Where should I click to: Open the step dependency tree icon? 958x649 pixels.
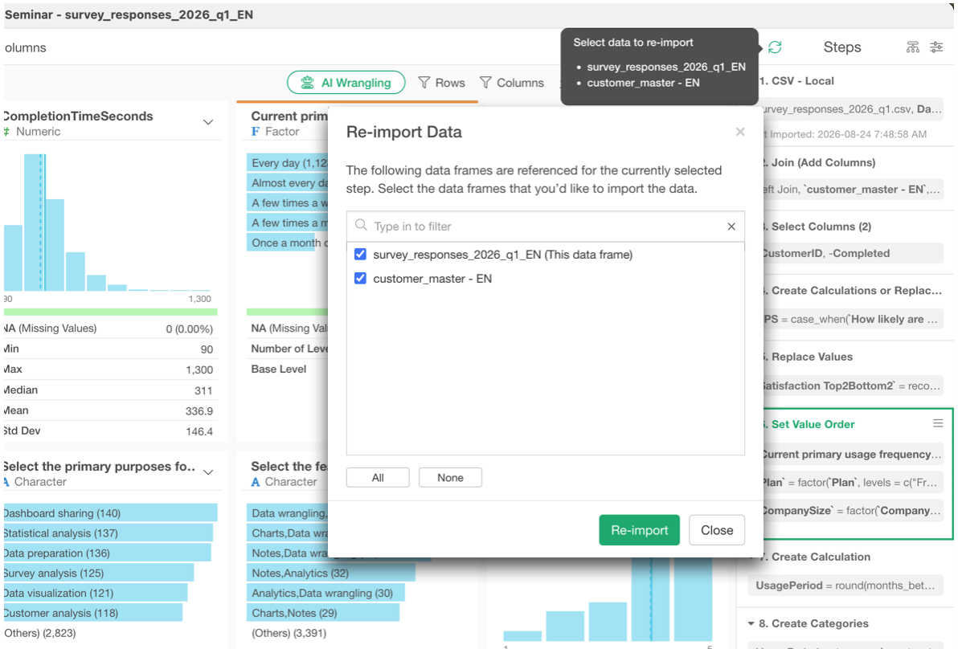coord(913,47)
